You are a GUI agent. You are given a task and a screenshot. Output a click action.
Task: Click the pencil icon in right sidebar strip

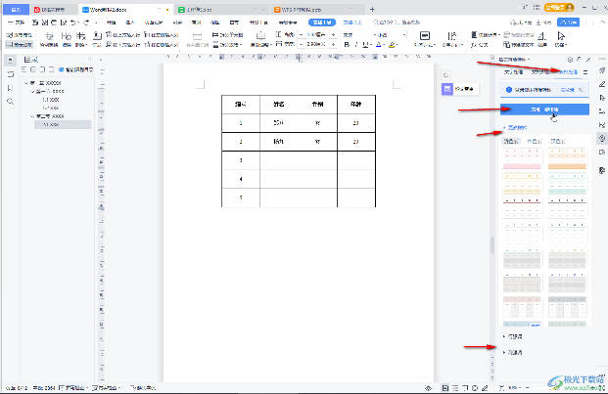[x=602, y=84]
